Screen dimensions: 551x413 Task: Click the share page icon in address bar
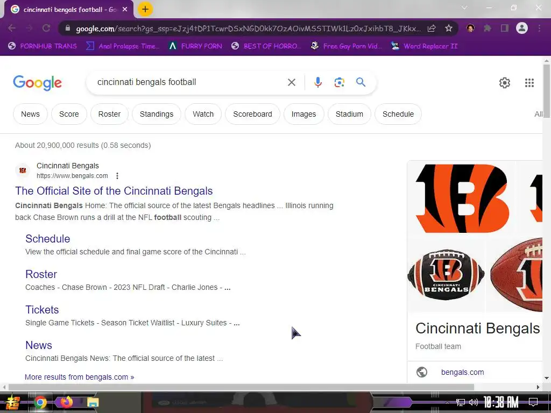(x=432, y=29)
